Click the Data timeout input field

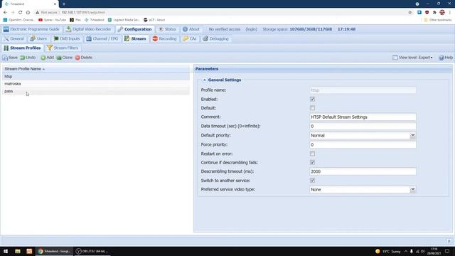point(363,127)
